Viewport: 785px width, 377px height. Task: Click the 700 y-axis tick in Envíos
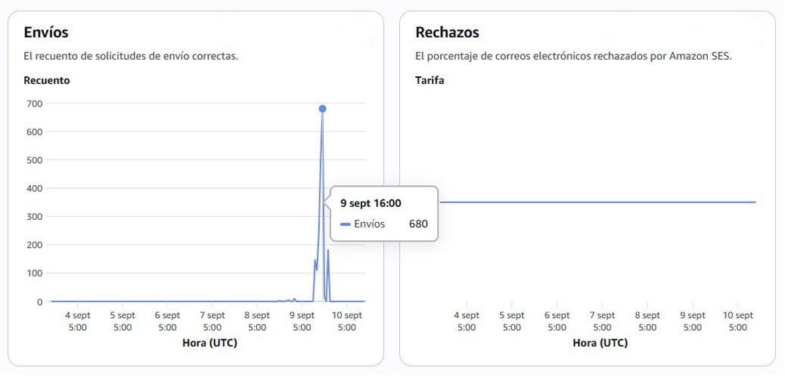33,104
